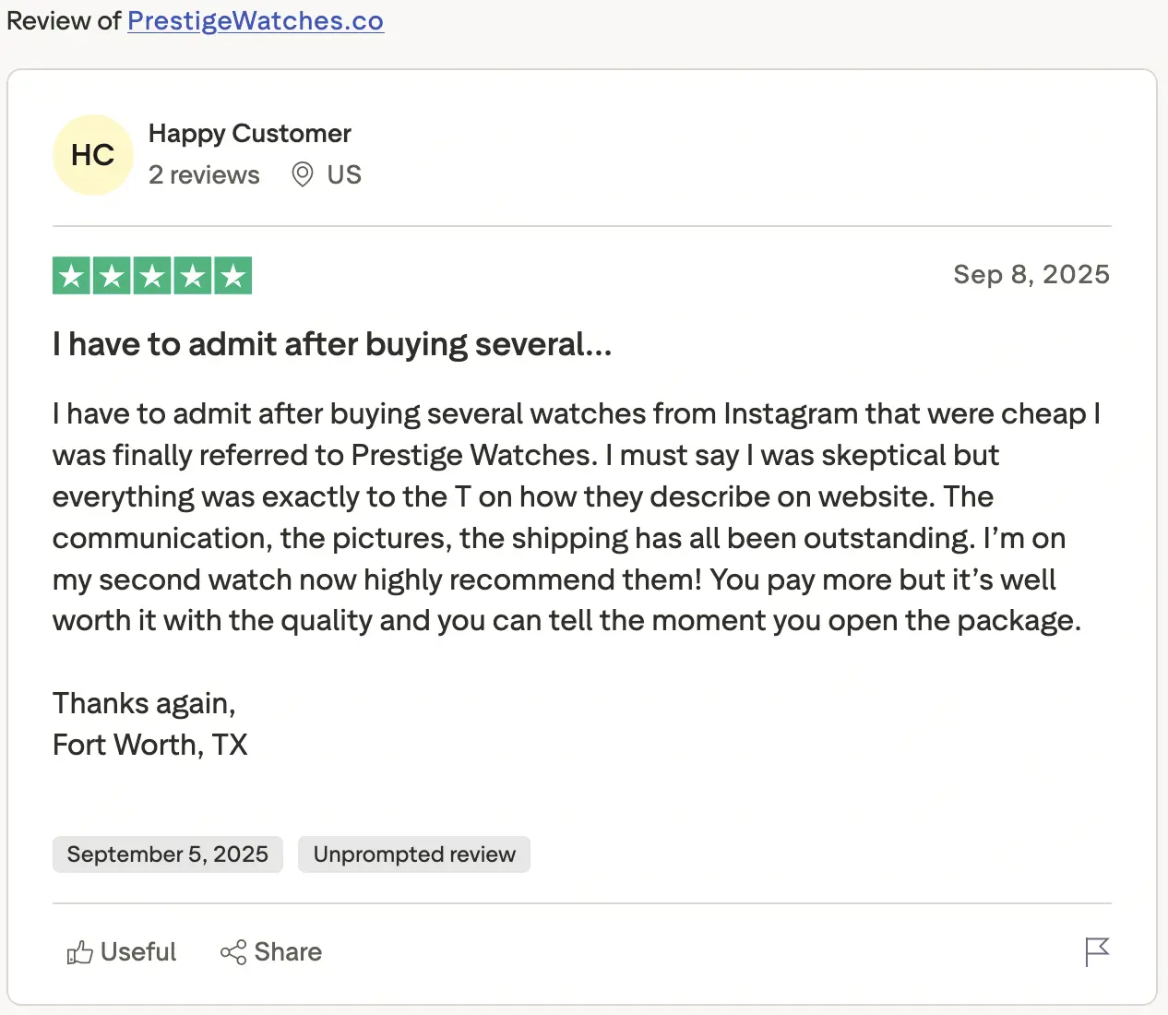Click the HC profile avatar
This screenshot has height=1015, width=1168.
point(93,155)
